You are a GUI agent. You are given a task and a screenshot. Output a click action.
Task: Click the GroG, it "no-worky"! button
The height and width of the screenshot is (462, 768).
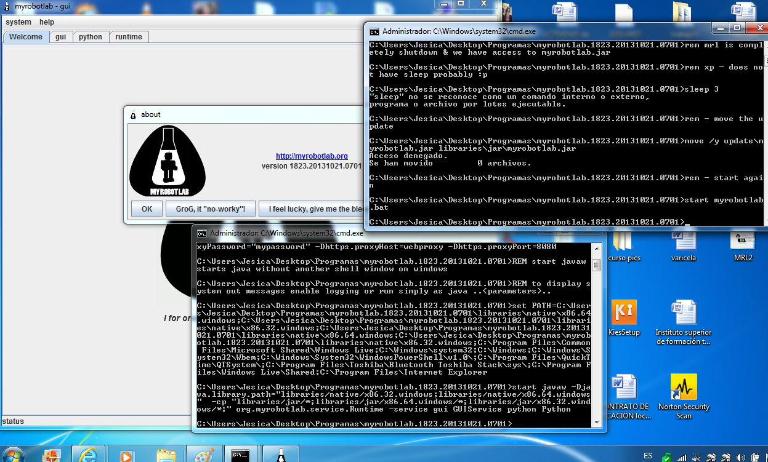click(210, 209)
